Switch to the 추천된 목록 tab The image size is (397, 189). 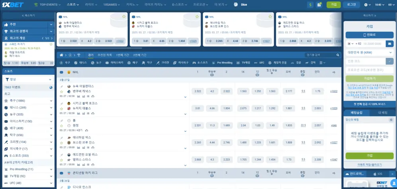105,55
